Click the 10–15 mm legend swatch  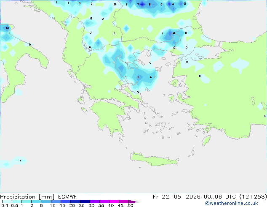56,202
